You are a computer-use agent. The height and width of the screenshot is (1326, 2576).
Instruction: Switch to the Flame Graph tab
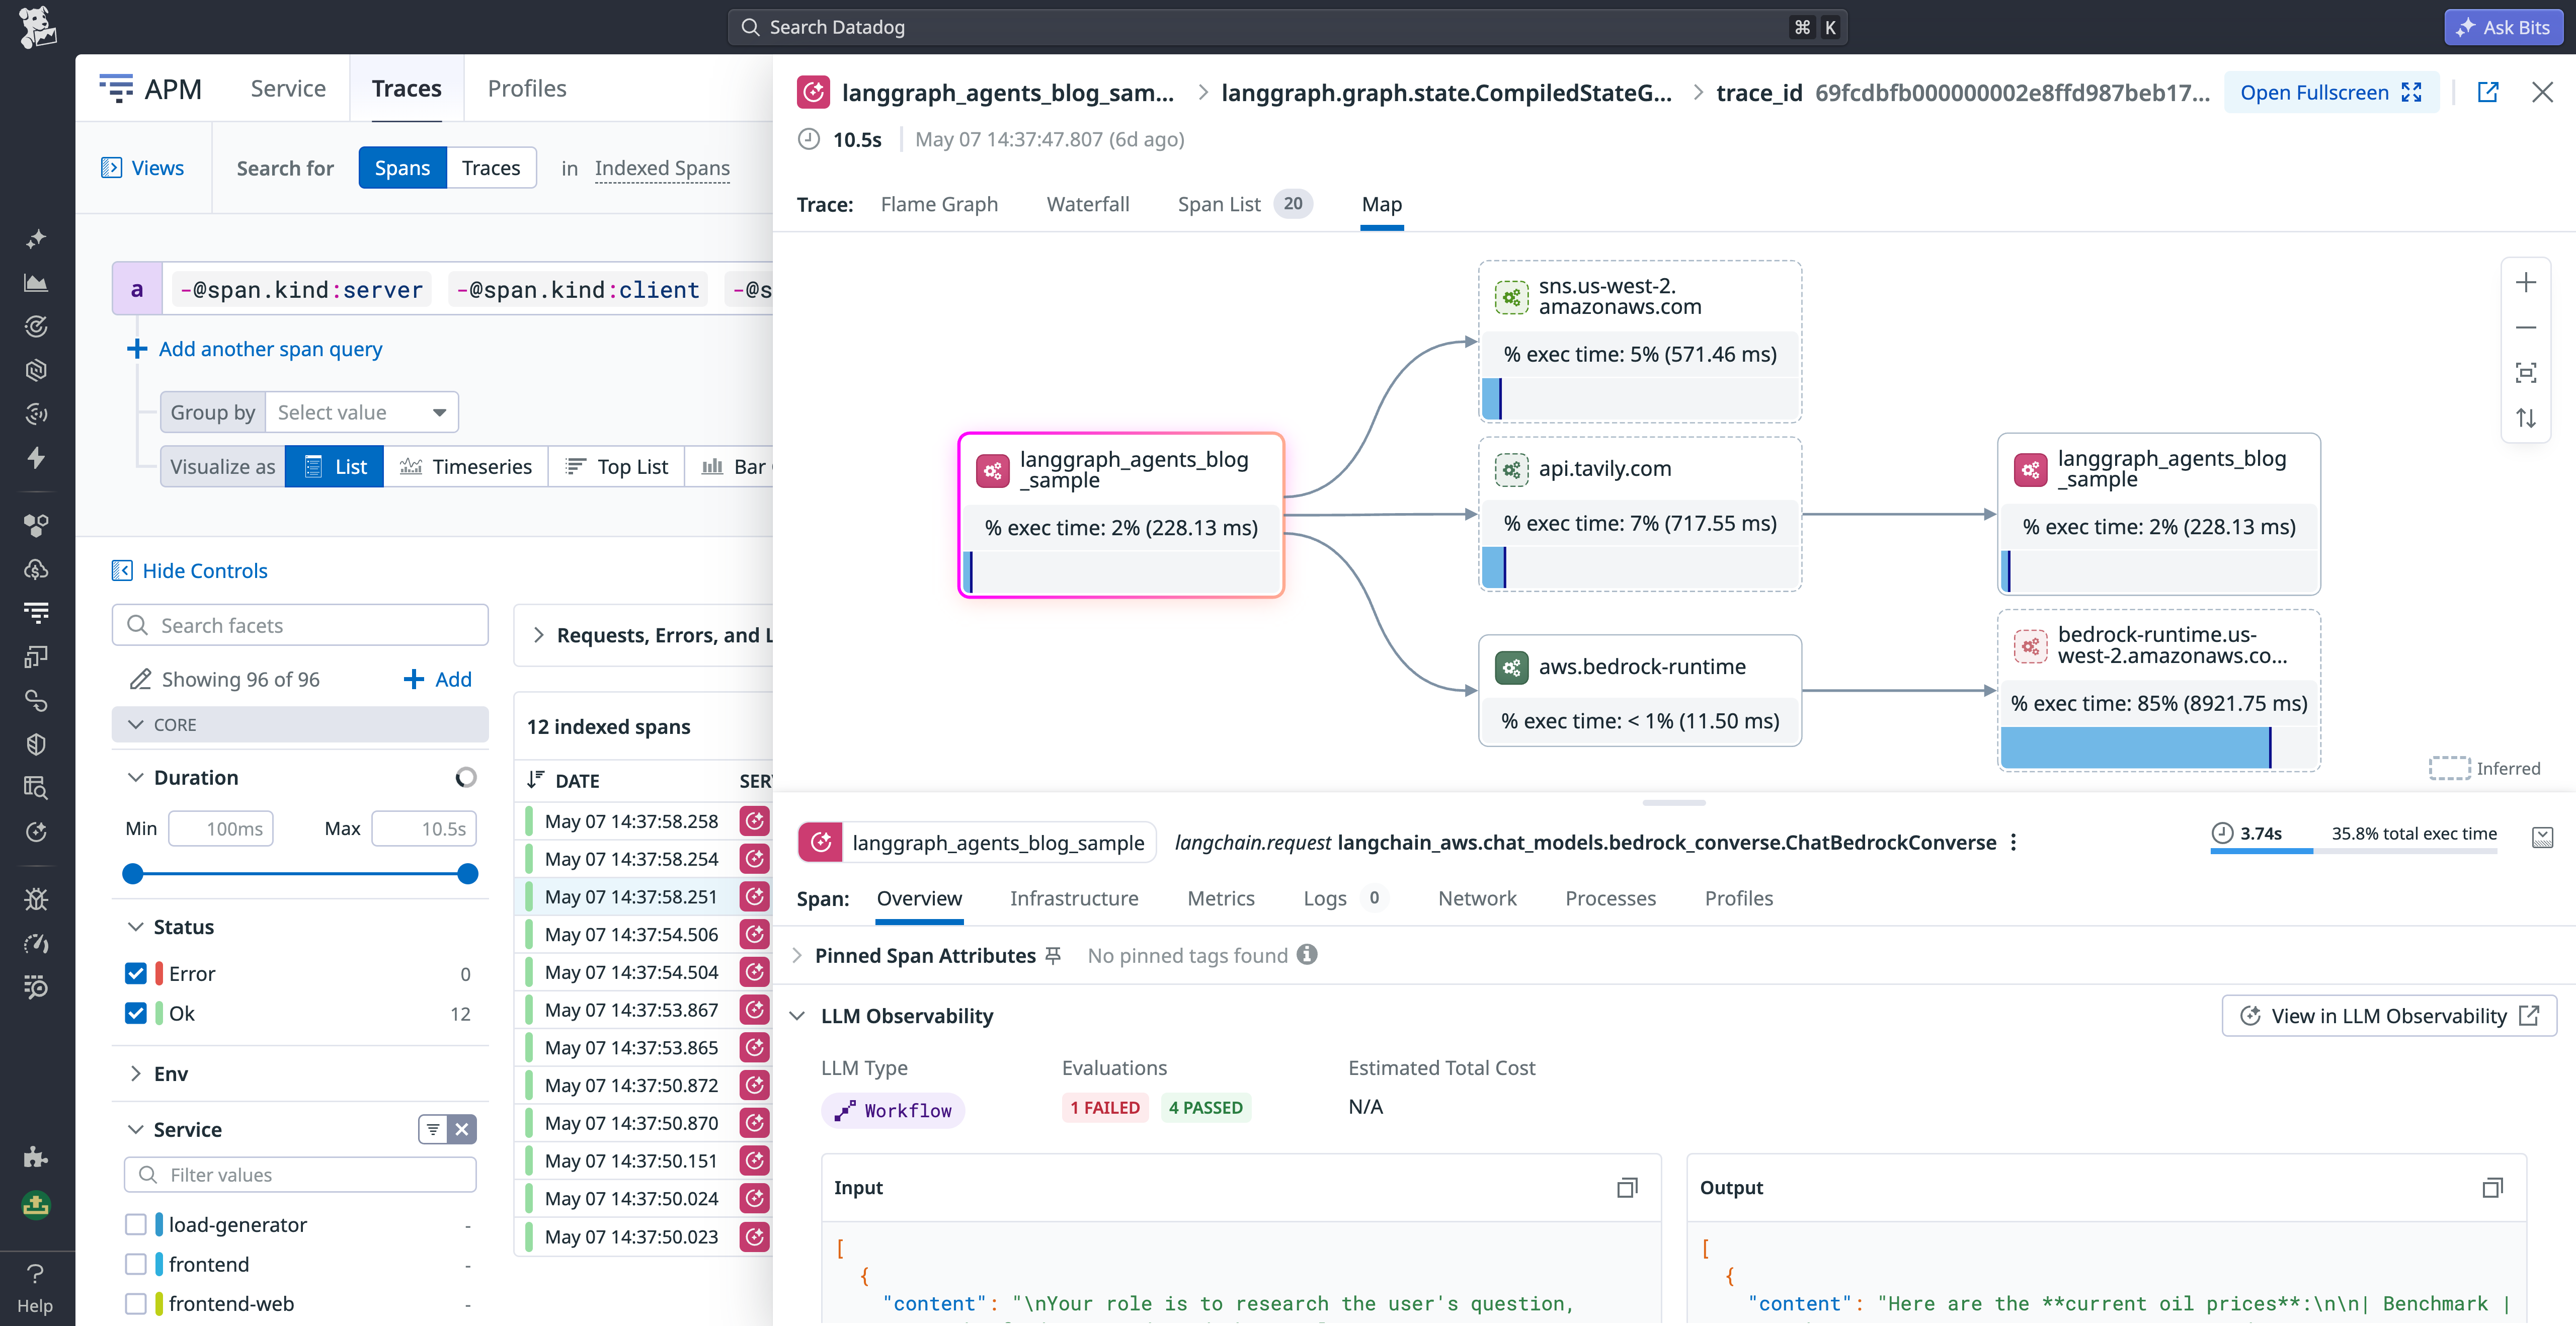point(939,204)
